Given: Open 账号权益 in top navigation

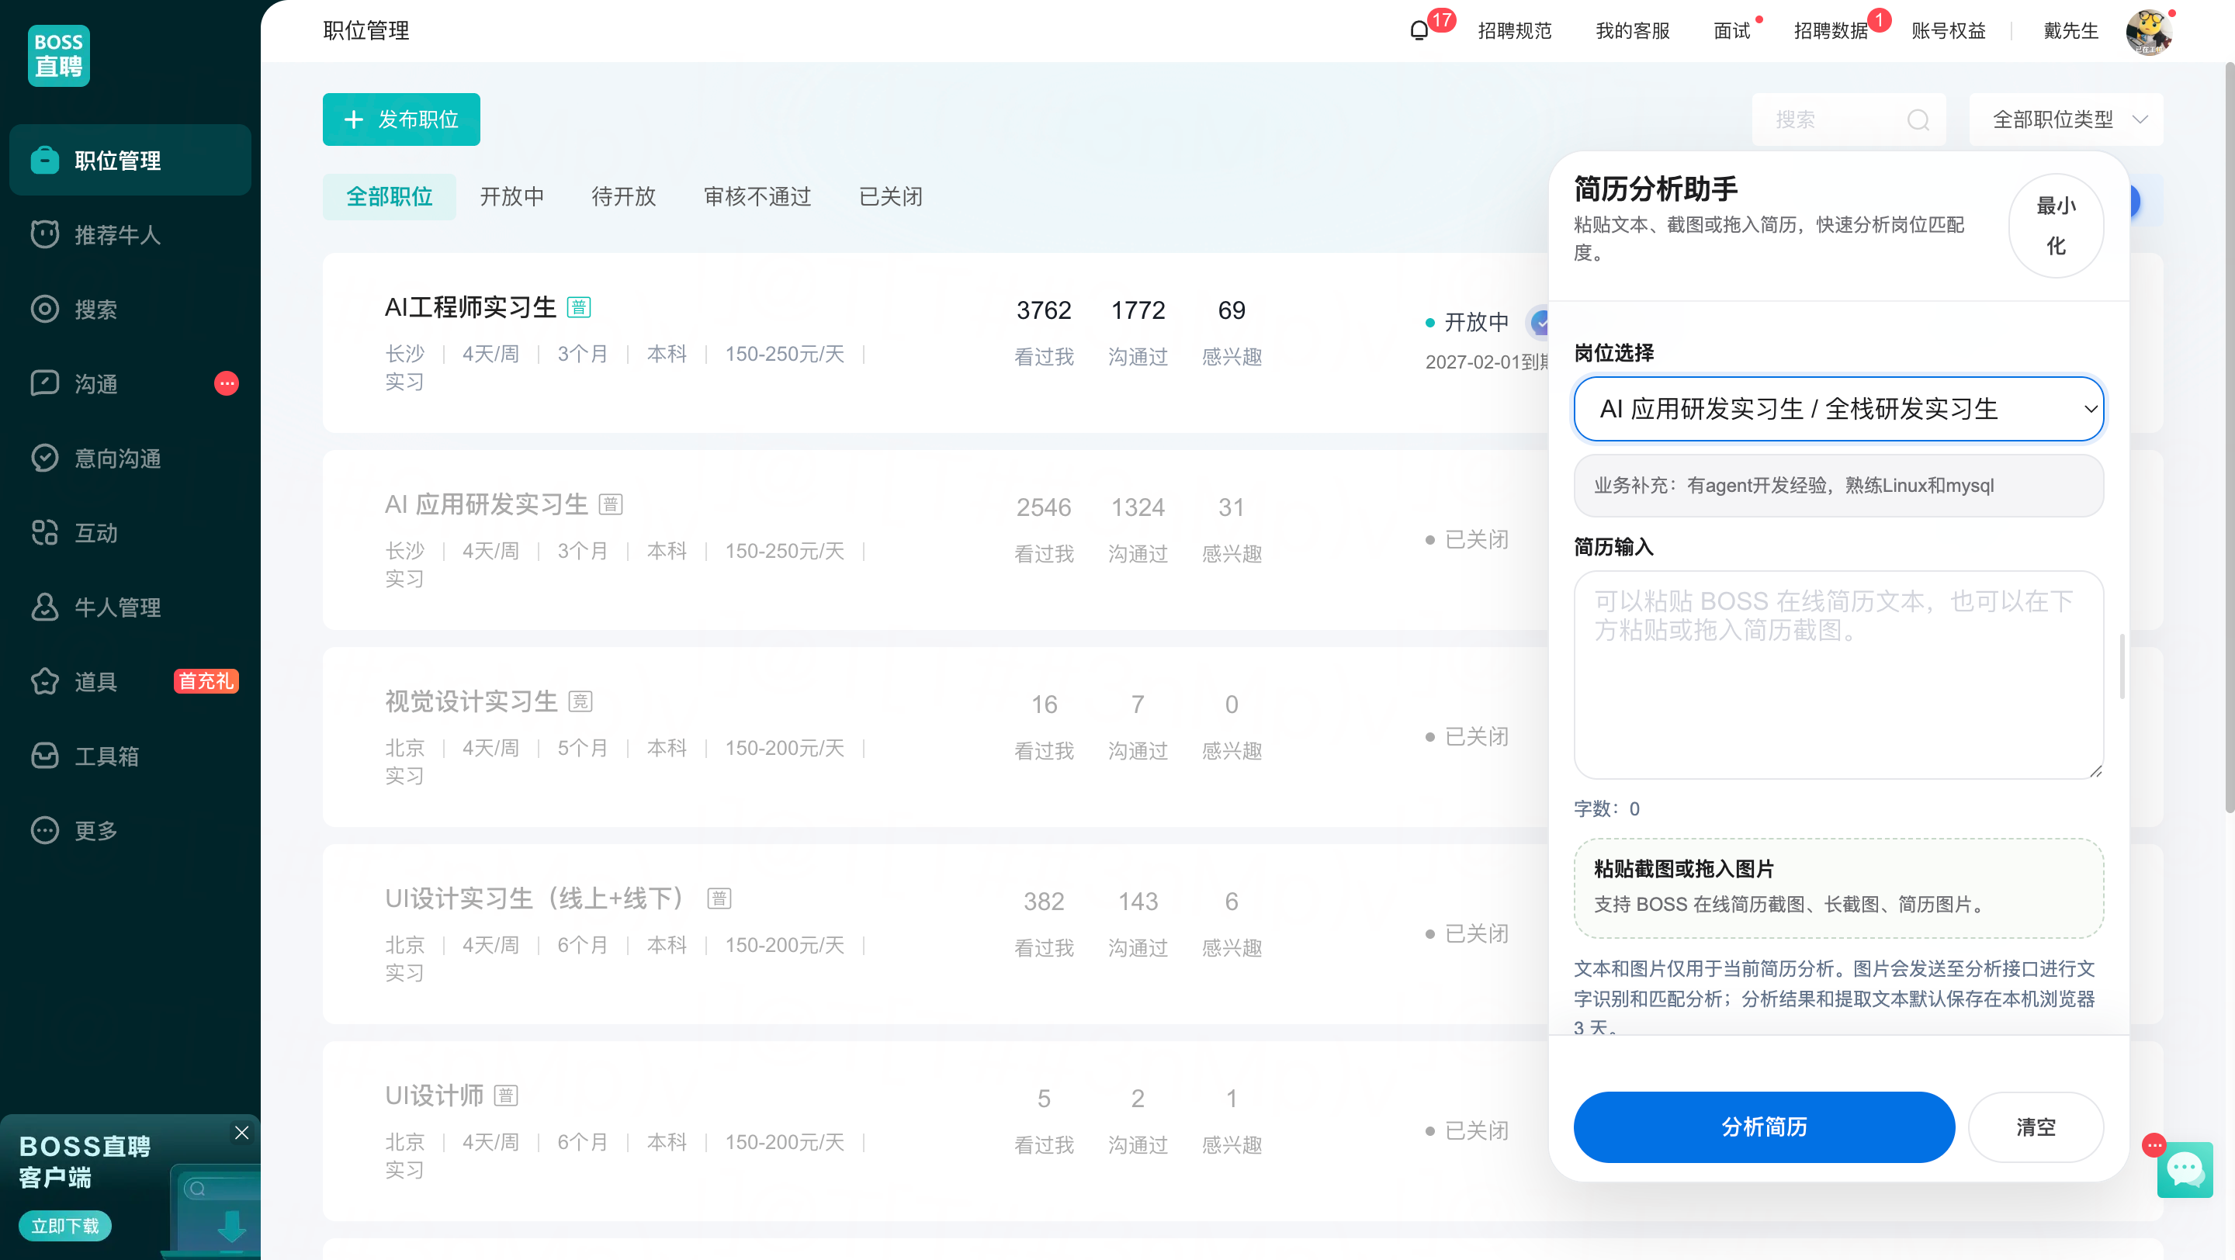Looking at the screenshot, I should 1948,31.
